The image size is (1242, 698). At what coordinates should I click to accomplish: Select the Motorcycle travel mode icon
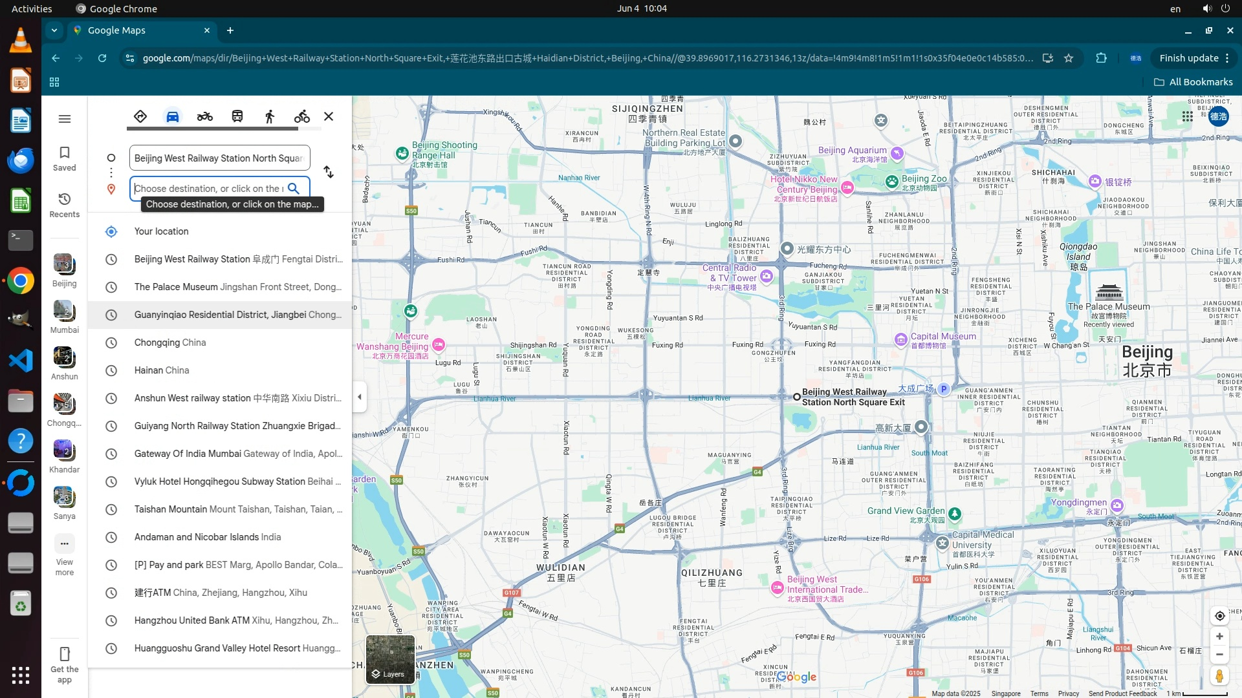(x=204, y=116)
